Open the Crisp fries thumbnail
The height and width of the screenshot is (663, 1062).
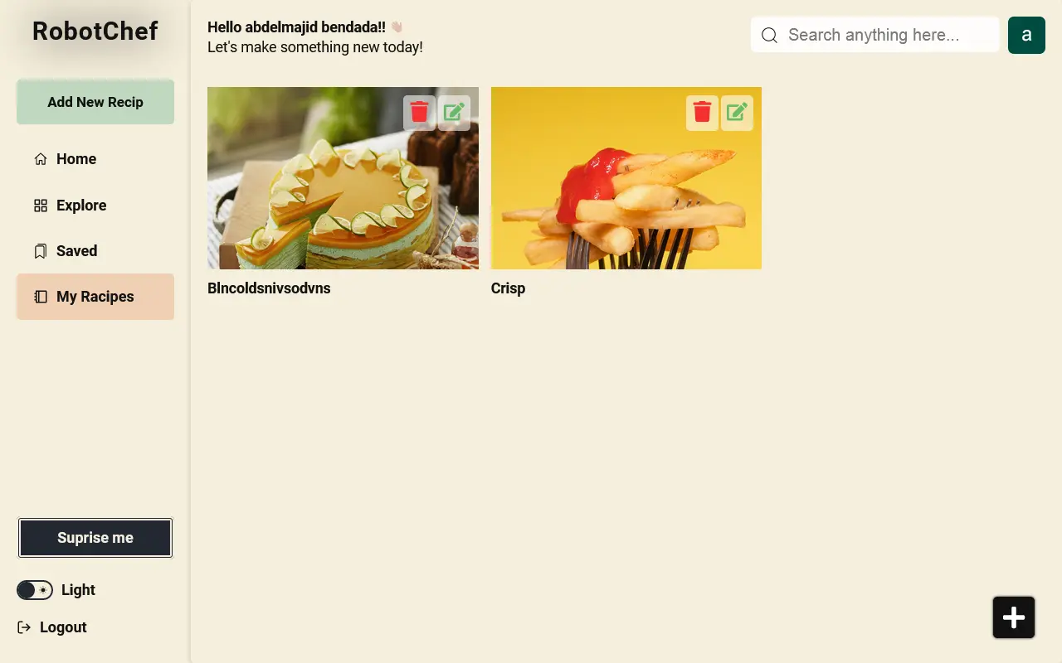pos(626,178)
